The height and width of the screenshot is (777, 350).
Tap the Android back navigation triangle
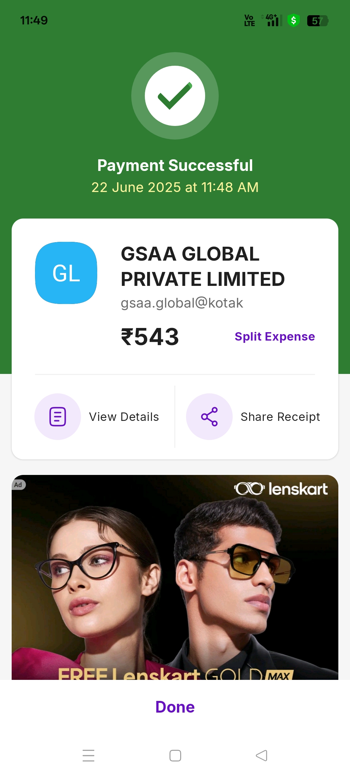(x=262, y=756)
